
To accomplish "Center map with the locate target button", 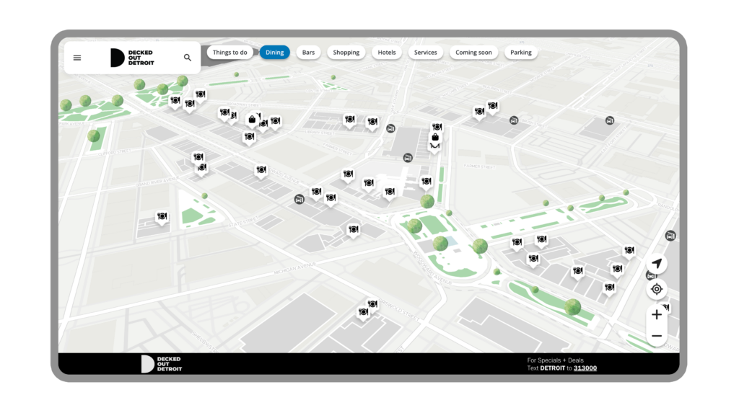I will pos(657,289).
